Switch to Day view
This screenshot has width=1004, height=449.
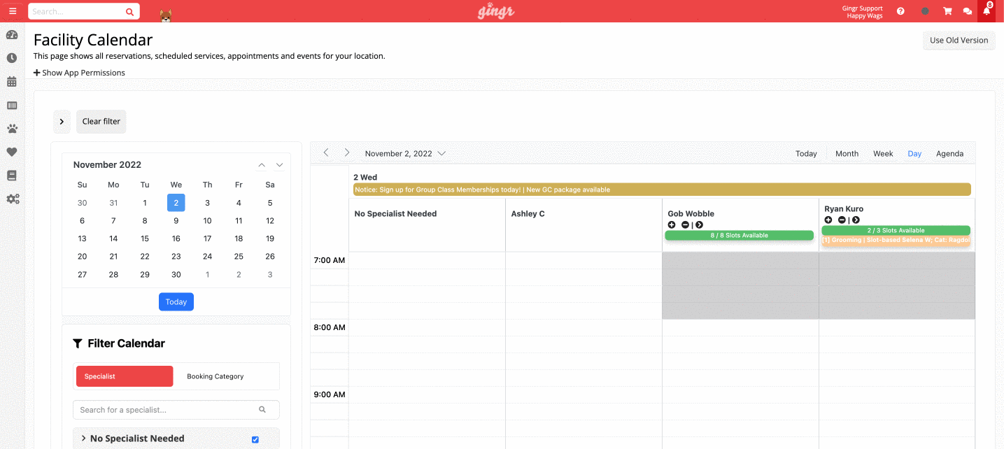[x=914, y=153]
